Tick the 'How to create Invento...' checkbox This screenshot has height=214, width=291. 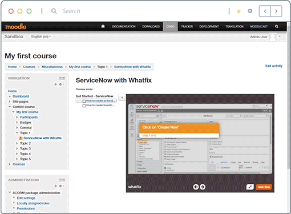(x=84, y=106)
